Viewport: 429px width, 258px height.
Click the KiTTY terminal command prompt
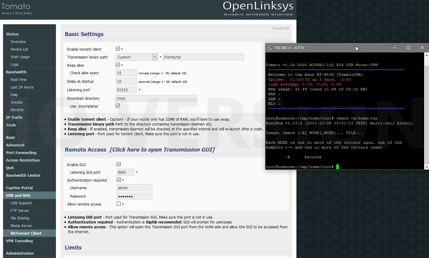click(302, 167)
